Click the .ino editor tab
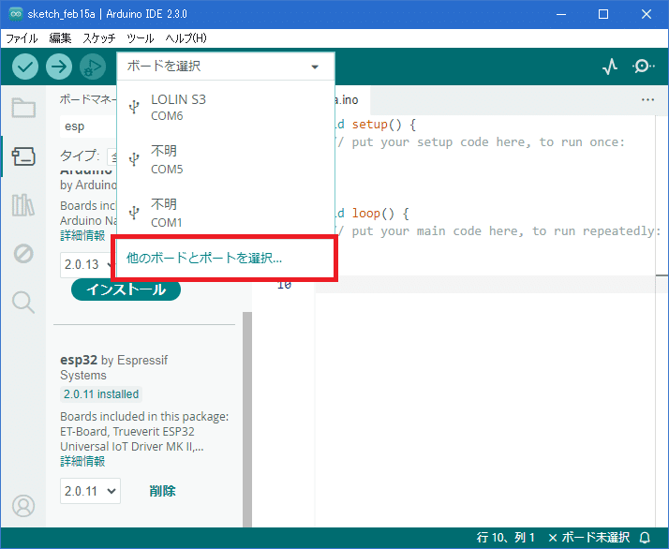This screenshot has width=669, height=549. click(x=351, y=100)
